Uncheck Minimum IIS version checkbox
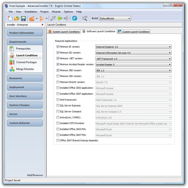 [58, 53]
